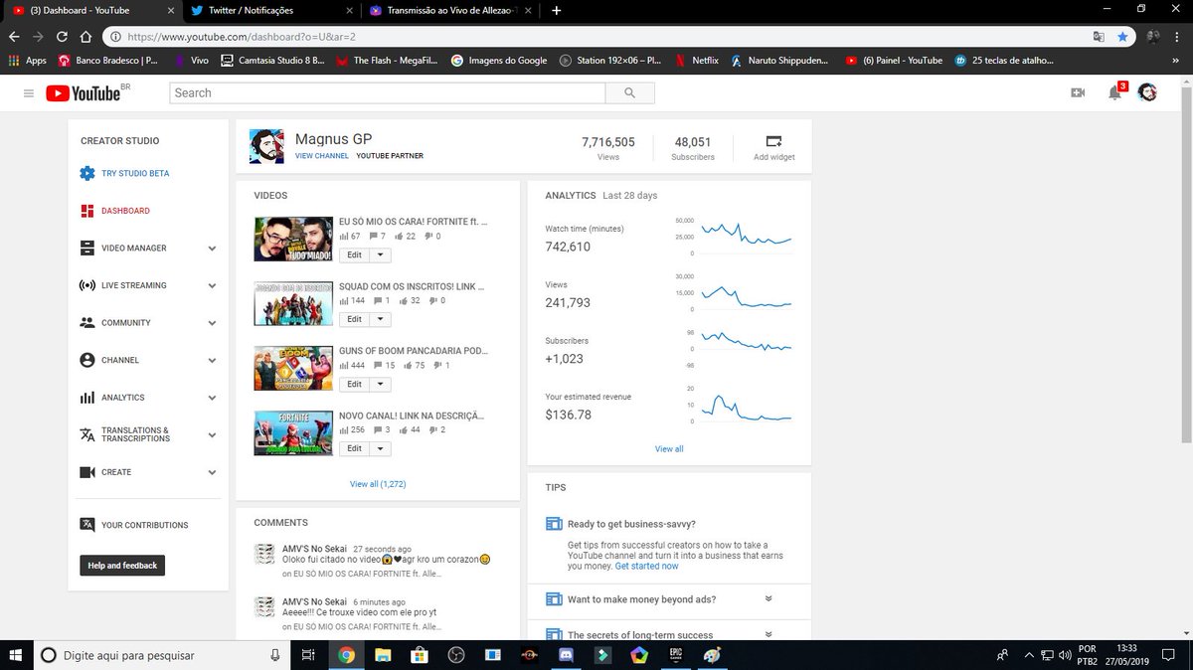Open the notifications bell
Screen dimensions: 1193x670
[1114, 92]
